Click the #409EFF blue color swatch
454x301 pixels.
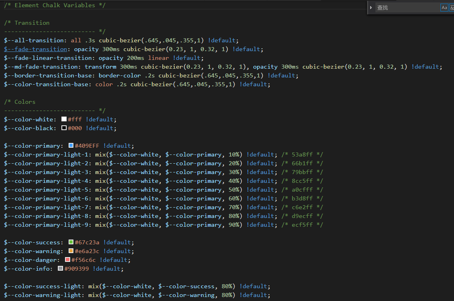tap(71, 146)
